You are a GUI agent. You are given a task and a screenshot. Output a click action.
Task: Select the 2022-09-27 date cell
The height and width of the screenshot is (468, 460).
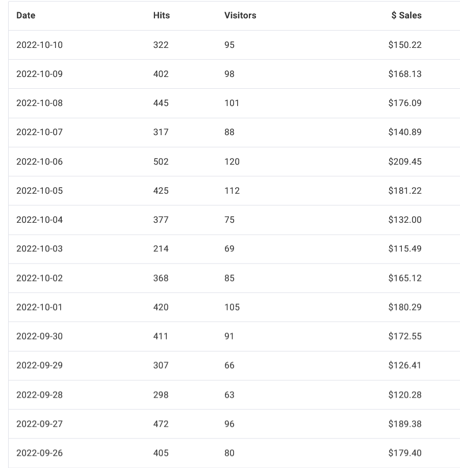[x=39, y=424]
